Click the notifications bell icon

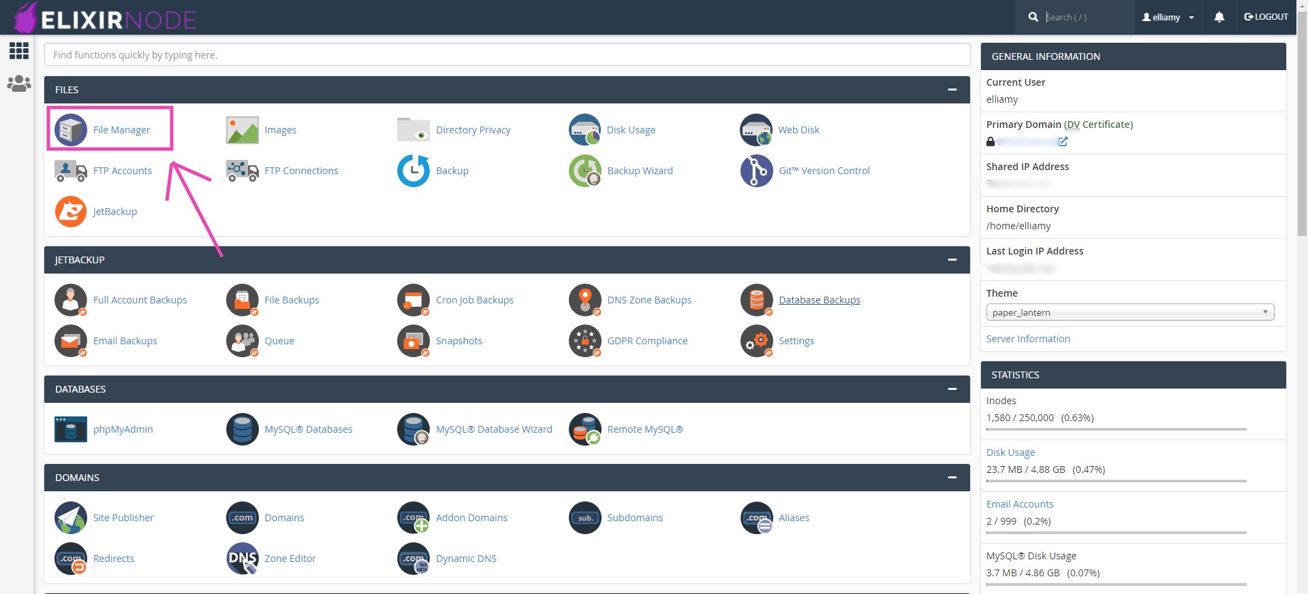[x=1219, y=17]
